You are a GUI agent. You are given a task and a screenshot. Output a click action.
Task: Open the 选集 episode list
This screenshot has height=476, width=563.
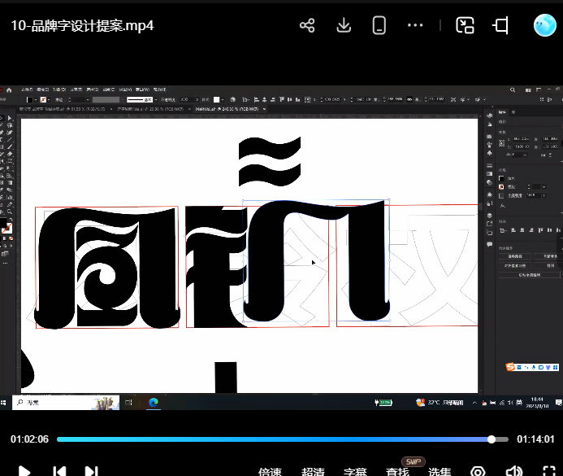[x=440, y=472]
